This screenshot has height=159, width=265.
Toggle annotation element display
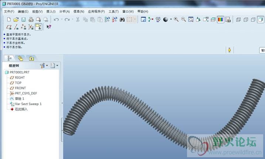[38, 27]
